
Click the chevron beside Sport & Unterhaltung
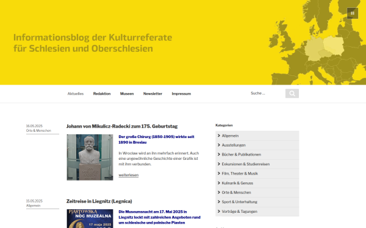(219, 202)
